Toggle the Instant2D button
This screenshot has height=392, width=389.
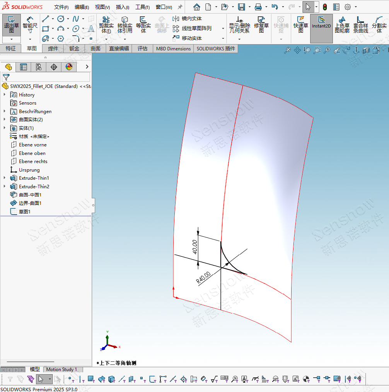321,25
